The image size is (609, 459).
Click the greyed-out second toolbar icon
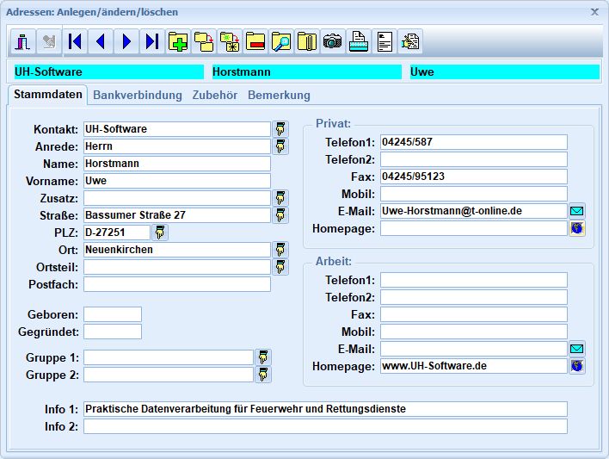click(49, 41)
